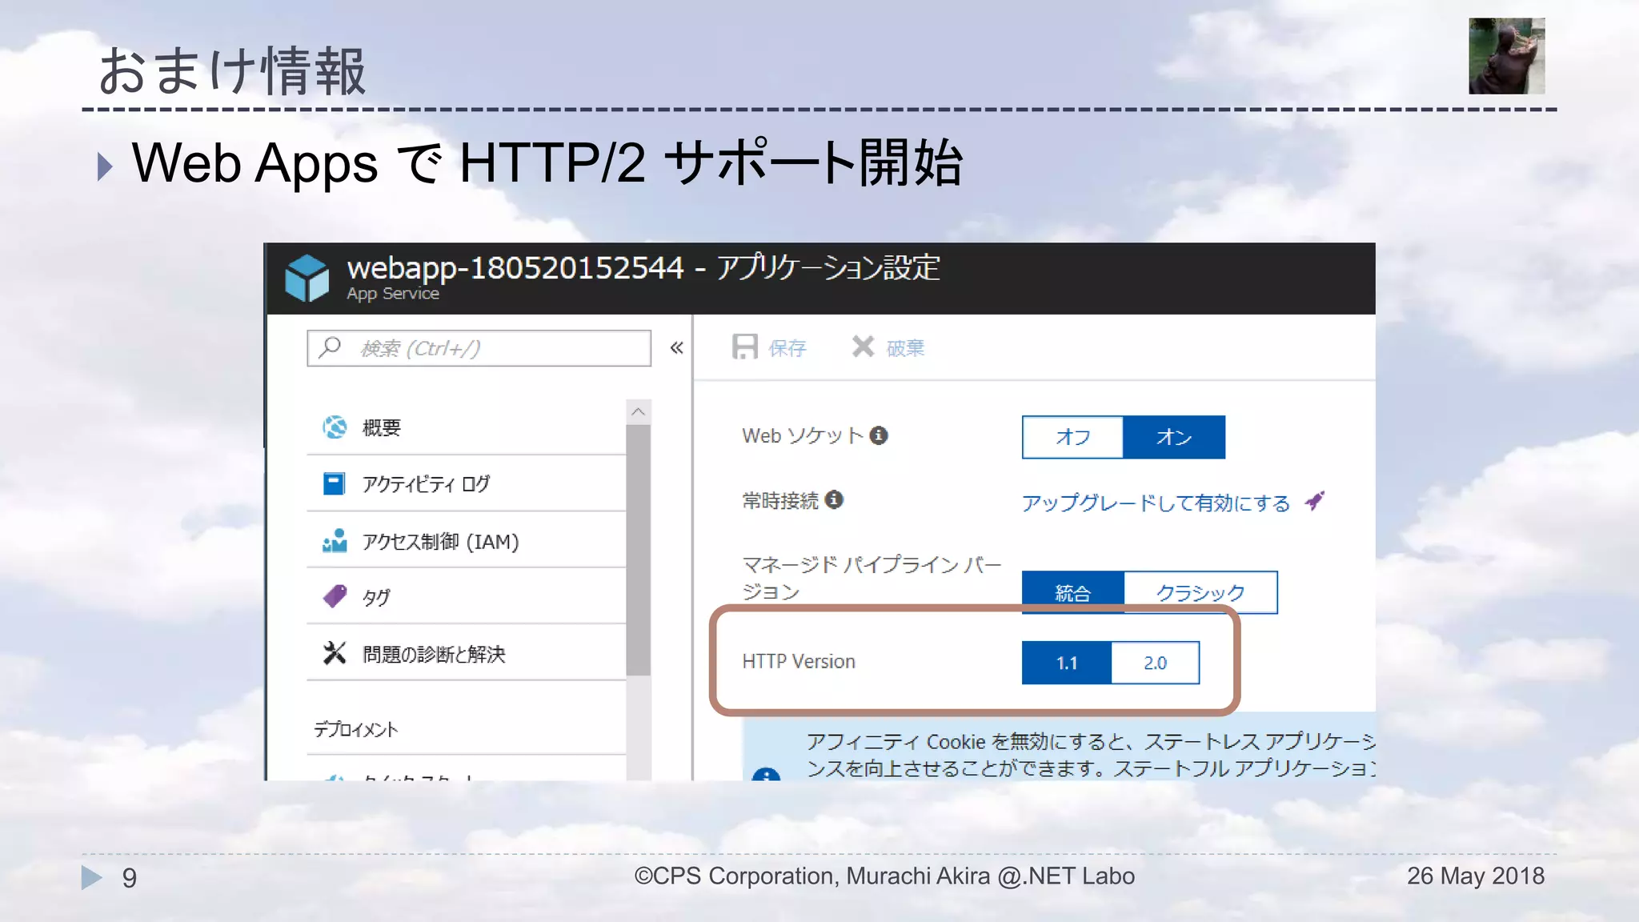Image resolution: width=1639 pixels, height=922 pixels.
Task: Click the purple tag icon
Action: (335, 596)
